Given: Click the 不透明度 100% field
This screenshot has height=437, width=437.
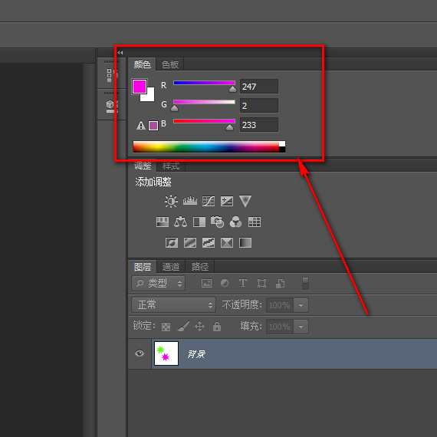Looking at the screenshot, I should click(x=280, y=305).
